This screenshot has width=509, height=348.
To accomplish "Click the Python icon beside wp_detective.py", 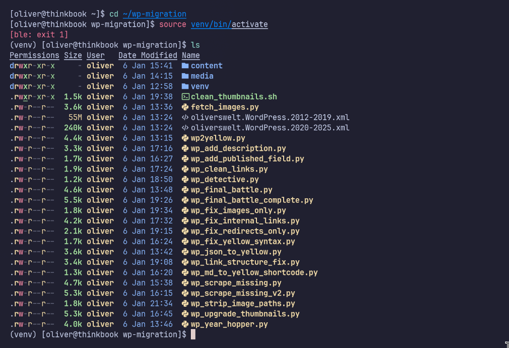I will coord(185,179).
